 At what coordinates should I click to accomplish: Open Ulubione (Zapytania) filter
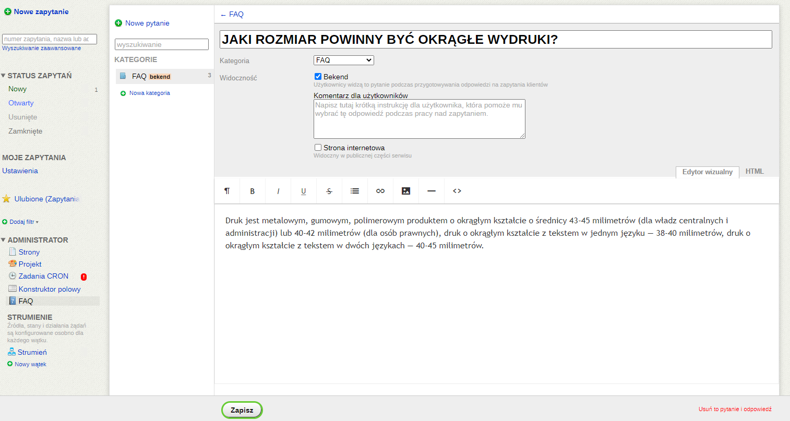47,199
